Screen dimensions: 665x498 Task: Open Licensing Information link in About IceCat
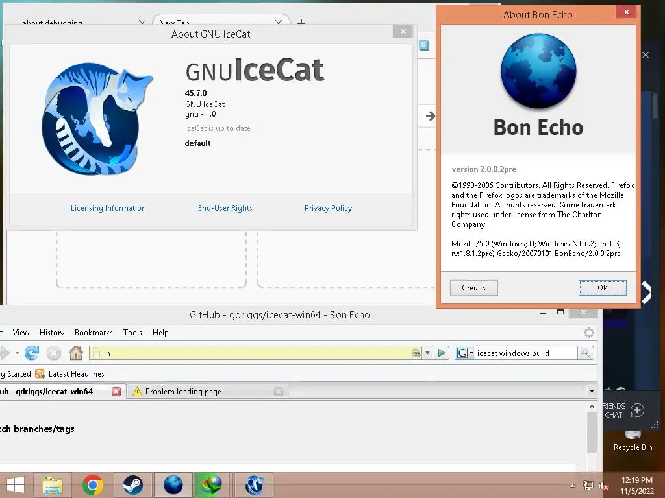click(108, 208)
